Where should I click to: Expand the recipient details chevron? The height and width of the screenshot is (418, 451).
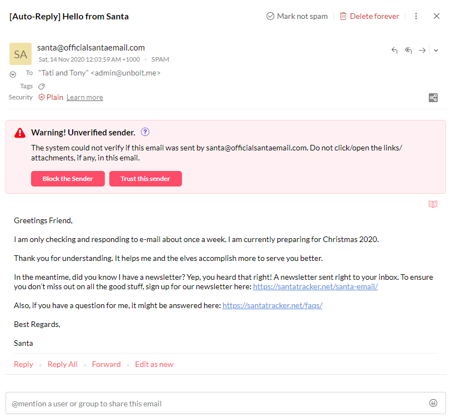coord(13,74)
